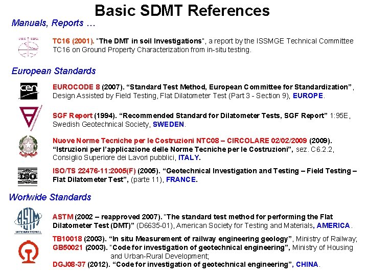Click the "GB50021" code label
Viewport: 368px width, 276px height.
pos(67,247)
